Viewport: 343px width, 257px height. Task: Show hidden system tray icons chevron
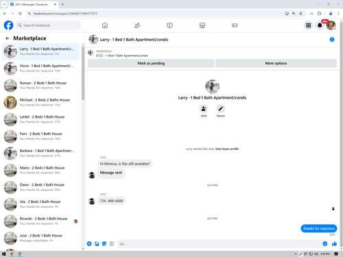click(x=296, y=254)
